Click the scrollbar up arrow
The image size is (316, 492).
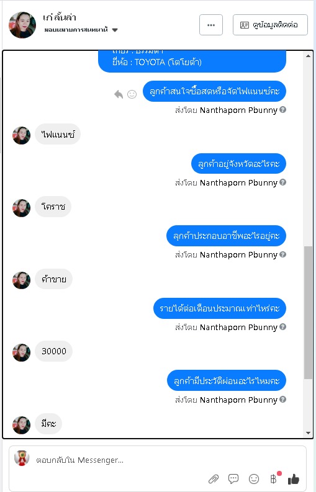[x=308, y=56]
